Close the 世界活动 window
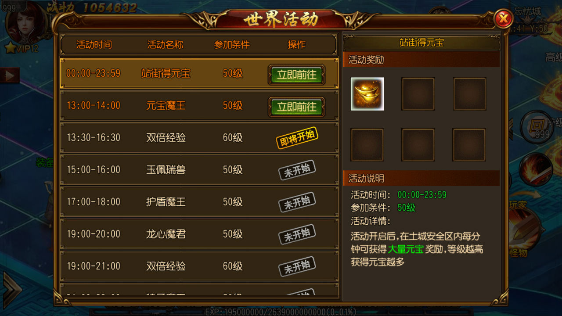Viewport: 562px width, 316px height. click(504, 19)
